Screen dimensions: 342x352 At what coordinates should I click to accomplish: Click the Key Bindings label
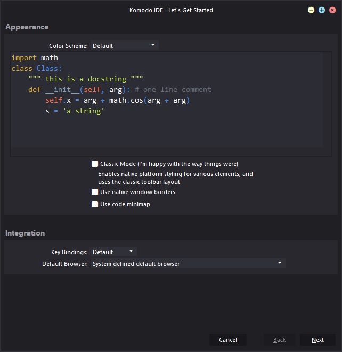pyautogui.click(x=69, y=252)
